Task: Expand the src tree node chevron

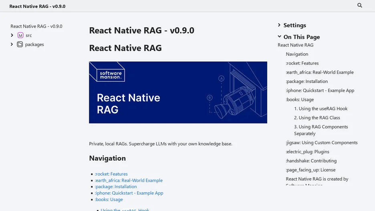Action: pyautogui.click(x=12, y=35)
